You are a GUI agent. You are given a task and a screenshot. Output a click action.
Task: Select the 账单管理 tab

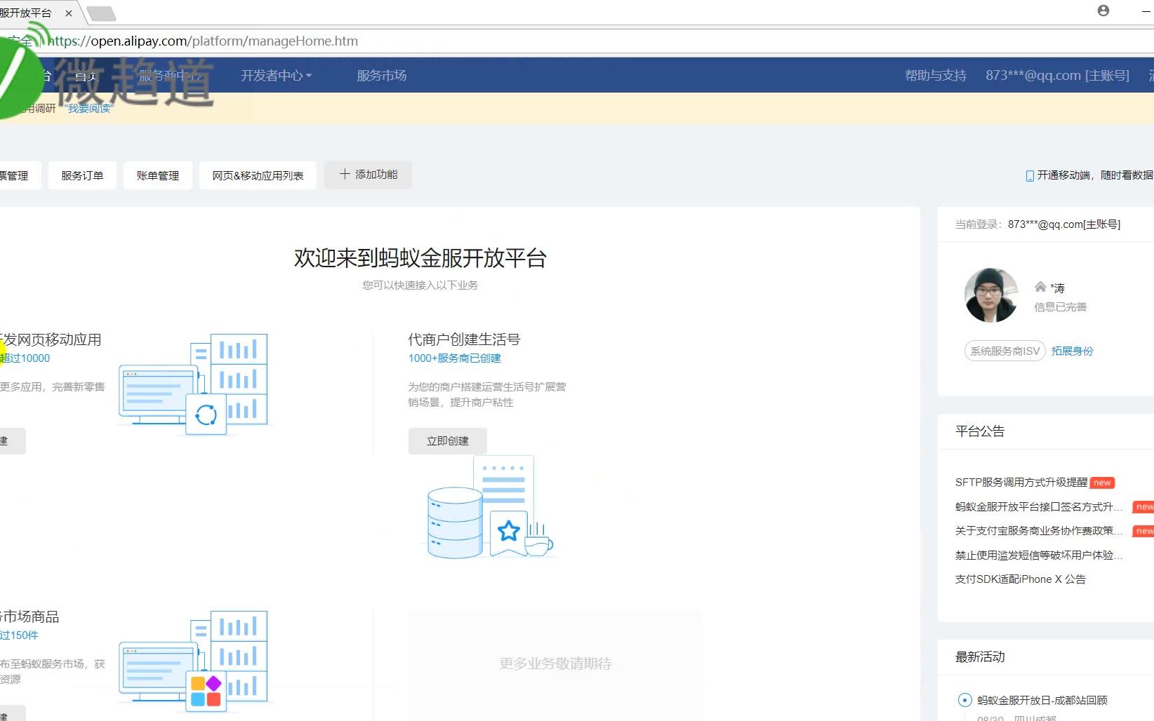coord(158,175)
